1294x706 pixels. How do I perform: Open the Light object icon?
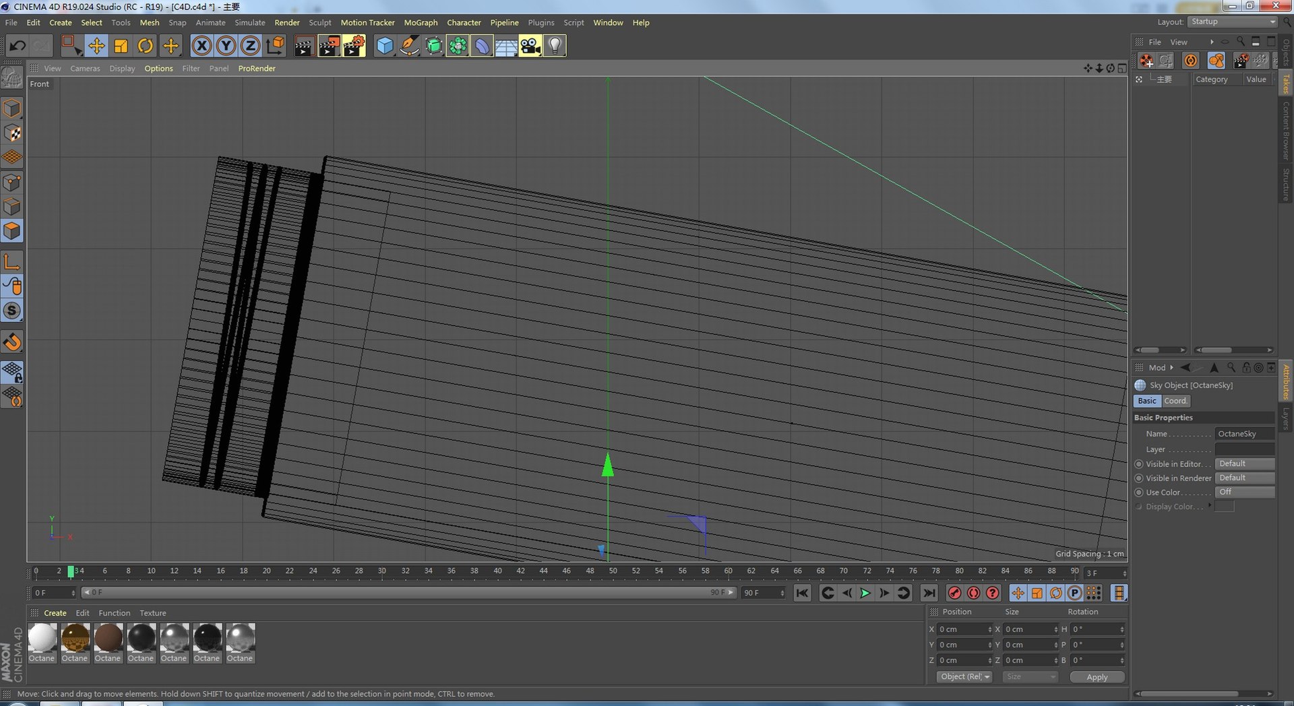[555, 46]
